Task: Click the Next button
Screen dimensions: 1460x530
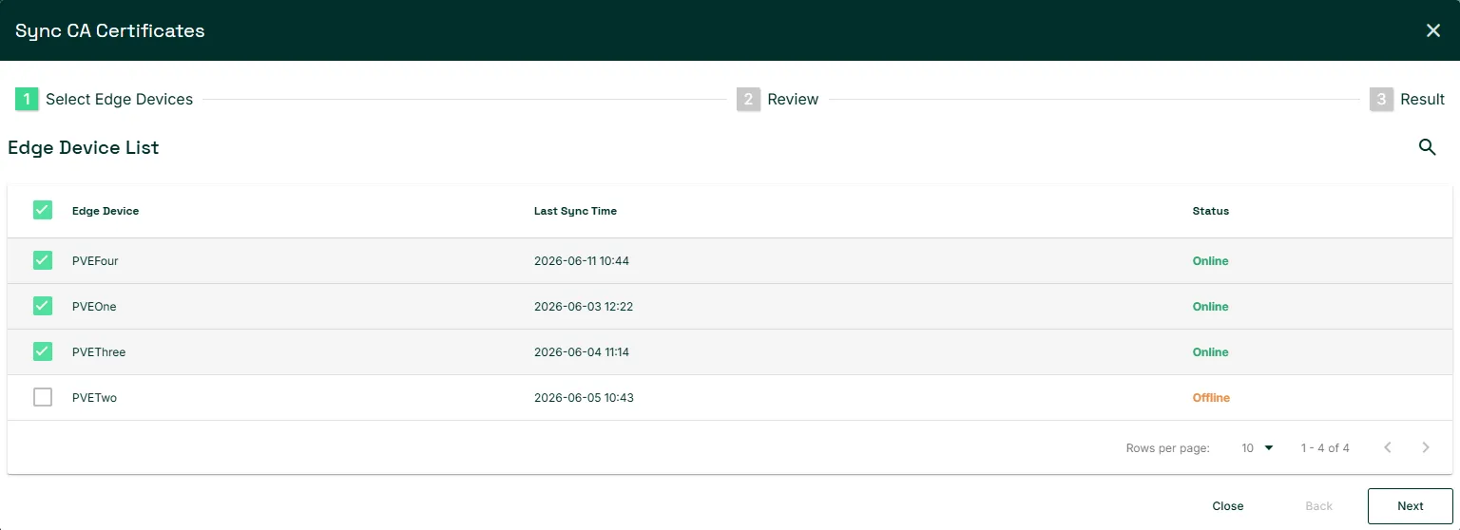Action: click(1411, 506)
